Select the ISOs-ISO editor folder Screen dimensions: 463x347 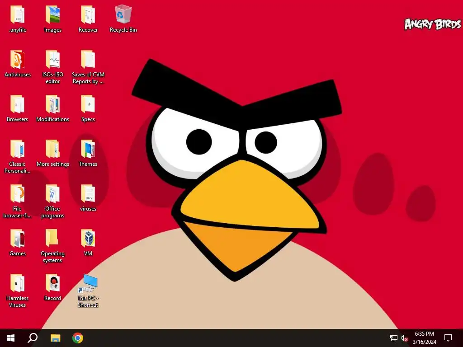pyautogui.click(x=52, y=59)
